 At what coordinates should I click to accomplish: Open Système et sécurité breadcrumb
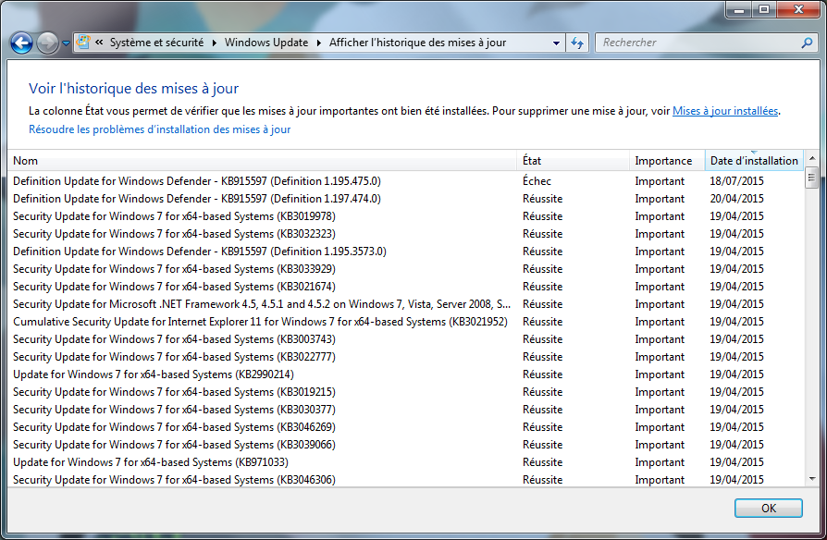tap(156, 43)
